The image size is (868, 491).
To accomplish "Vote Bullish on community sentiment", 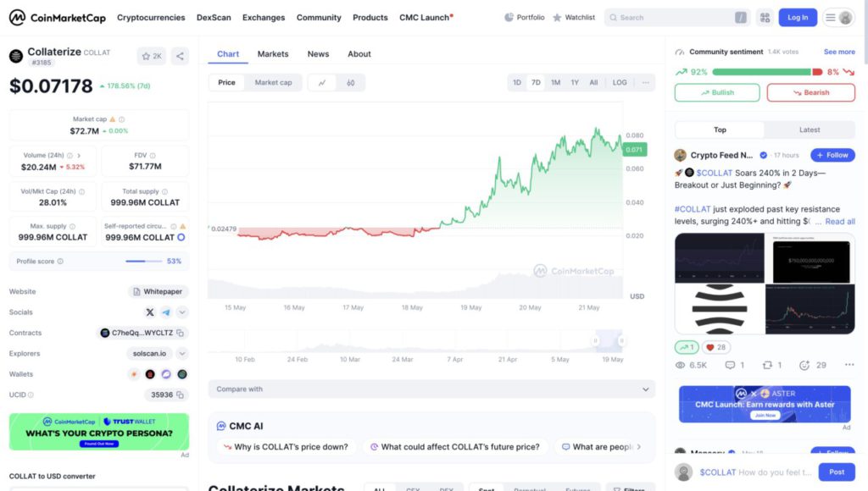I will coord(717,92).
